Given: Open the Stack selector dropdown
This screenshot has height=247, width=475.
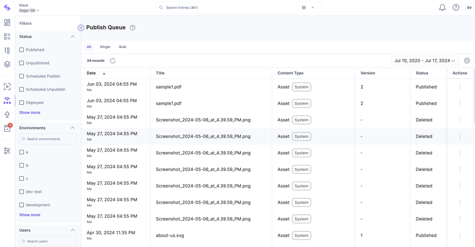Looking at the screenshot, I should (x=29, y=10).
